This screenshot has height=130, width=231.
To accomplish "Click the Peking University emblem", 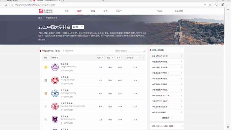I will click(x=55, y=80).
